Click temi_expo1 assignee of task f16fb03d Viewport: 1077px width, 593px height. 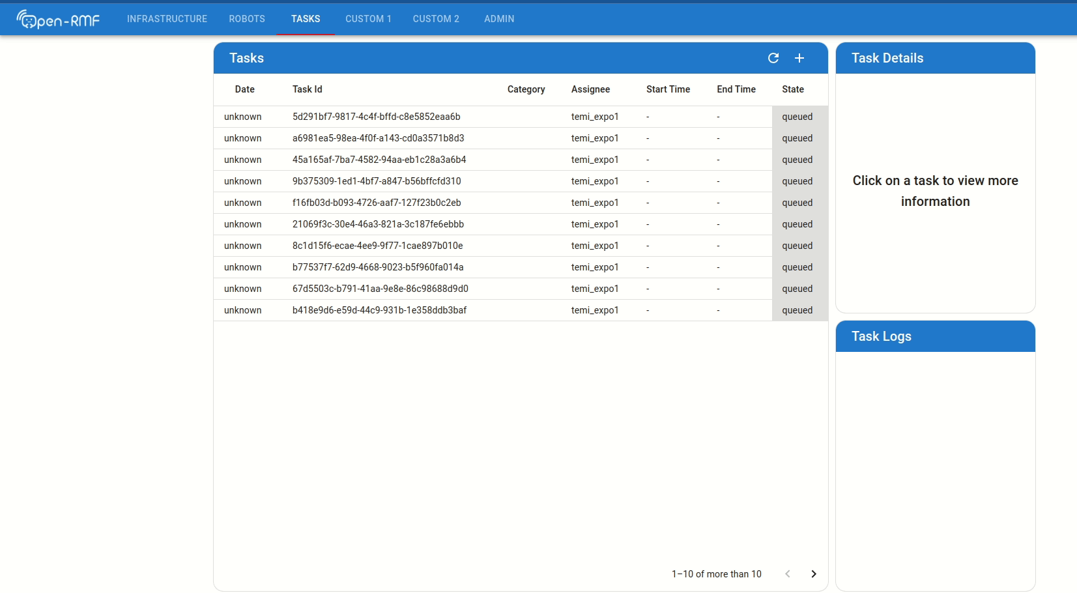(595, 203)
